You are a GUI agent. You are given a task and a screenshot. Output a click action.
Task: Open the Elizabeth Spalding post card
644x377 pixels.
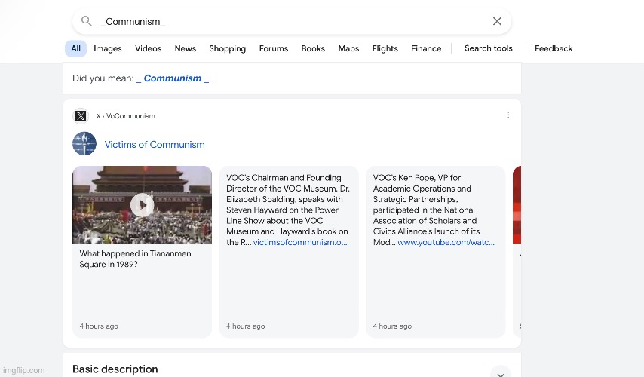click(289, 252)
